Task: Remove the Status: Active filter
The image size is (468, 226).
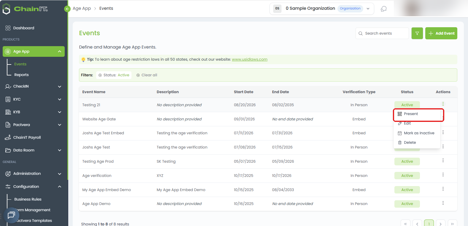Action: coord(100,75)
